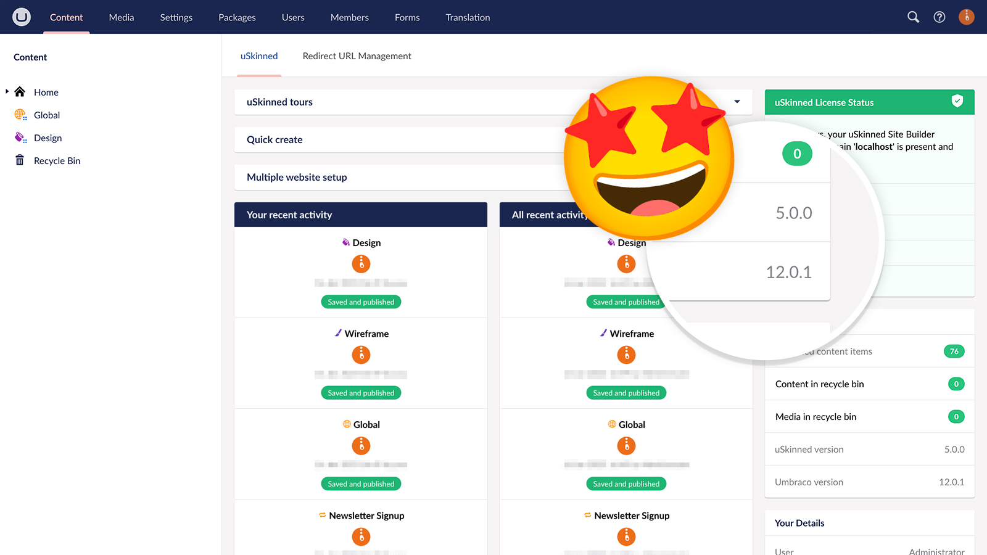This screenshot has height=555, width=987.
Task: Expand the uSkinned tours dropdown arrow
Action: 737,102
